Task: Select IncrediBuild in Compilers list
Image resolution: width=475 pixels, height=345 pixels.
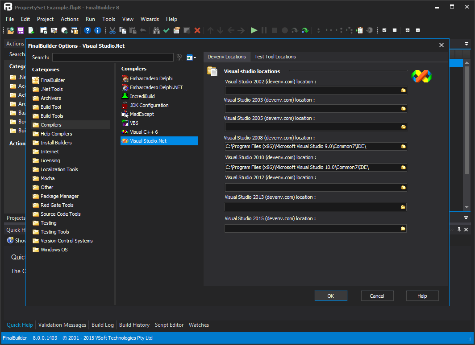Action: tap(138, 96)
